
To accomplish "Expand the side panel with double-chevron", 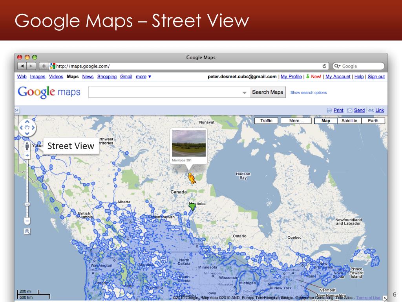I will (x=16, y=110).
